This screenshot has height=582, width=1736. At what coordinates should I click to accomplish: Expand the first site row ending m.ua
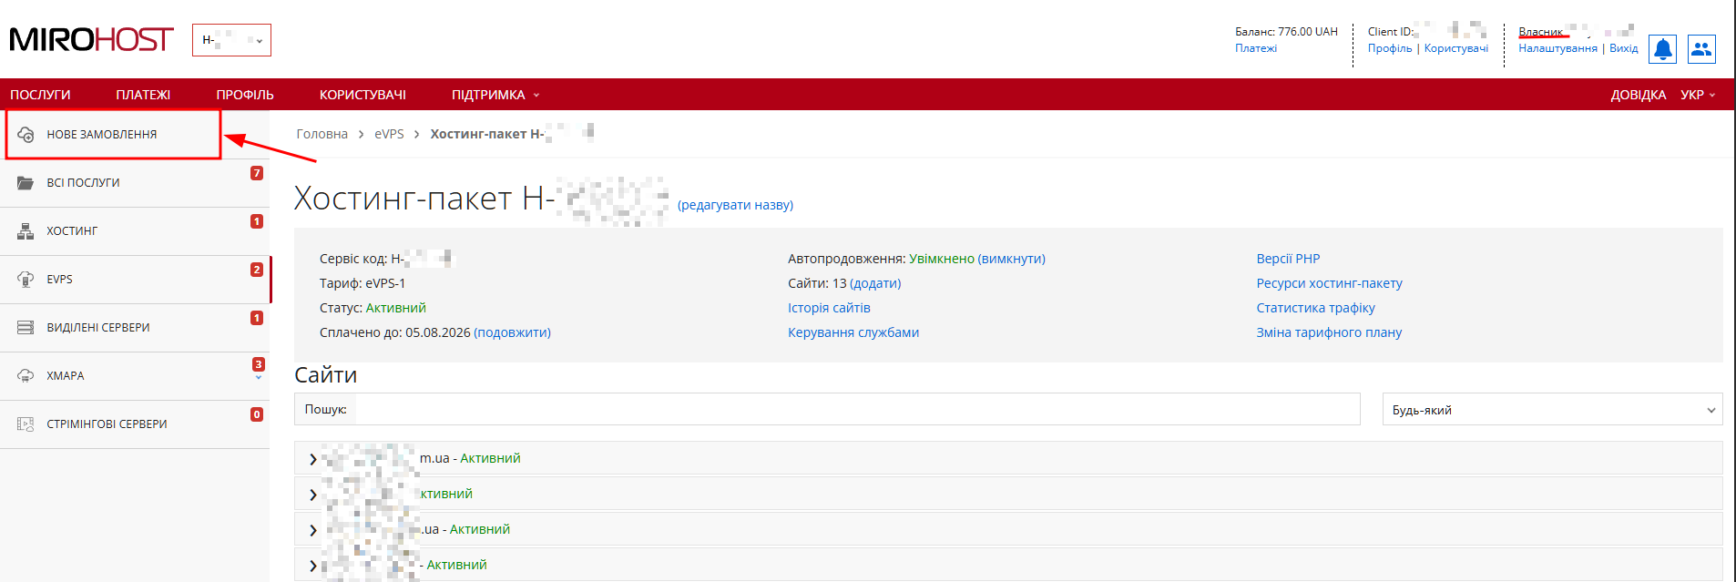click(313, 459)
